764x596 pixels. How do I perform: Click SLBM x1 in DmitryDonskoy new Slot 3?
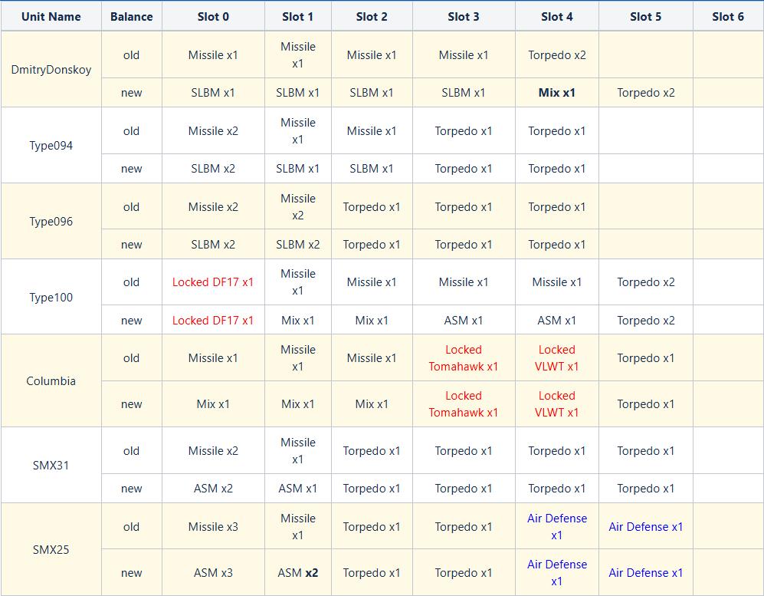point(464,93)
